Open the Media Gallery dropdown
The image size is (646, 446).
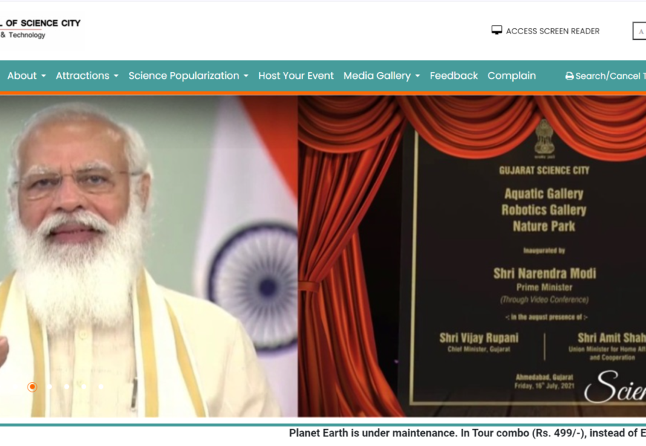point(382,76)
